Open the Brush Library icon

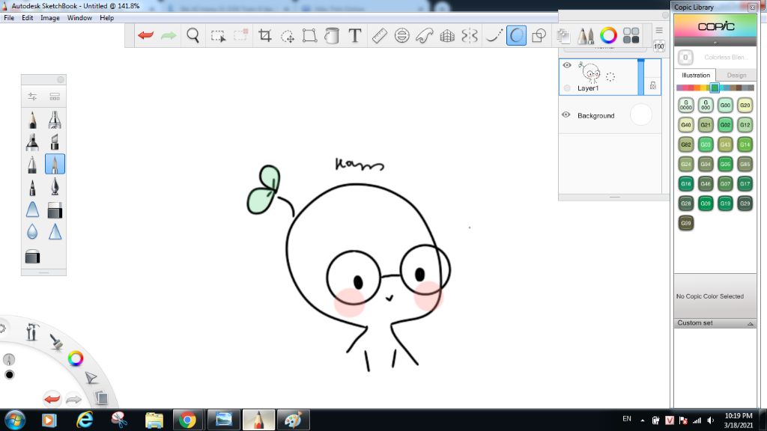pos(55,97)
